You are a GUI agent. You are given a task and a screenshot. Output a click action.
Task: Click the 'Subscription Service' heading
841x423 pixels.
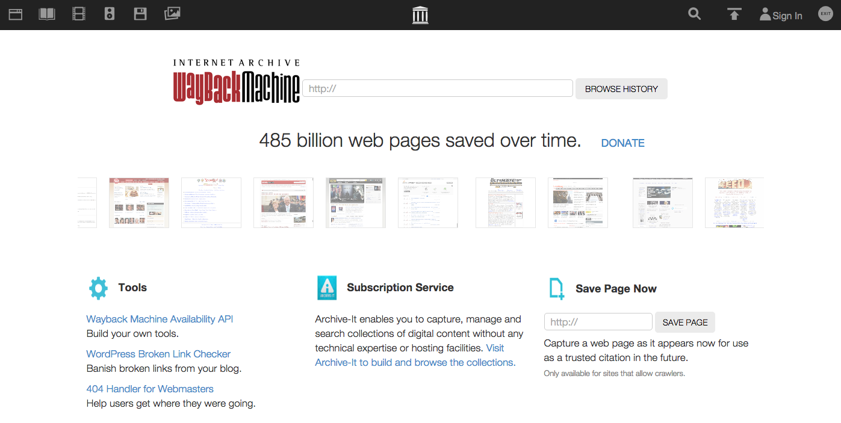point(400,288)
